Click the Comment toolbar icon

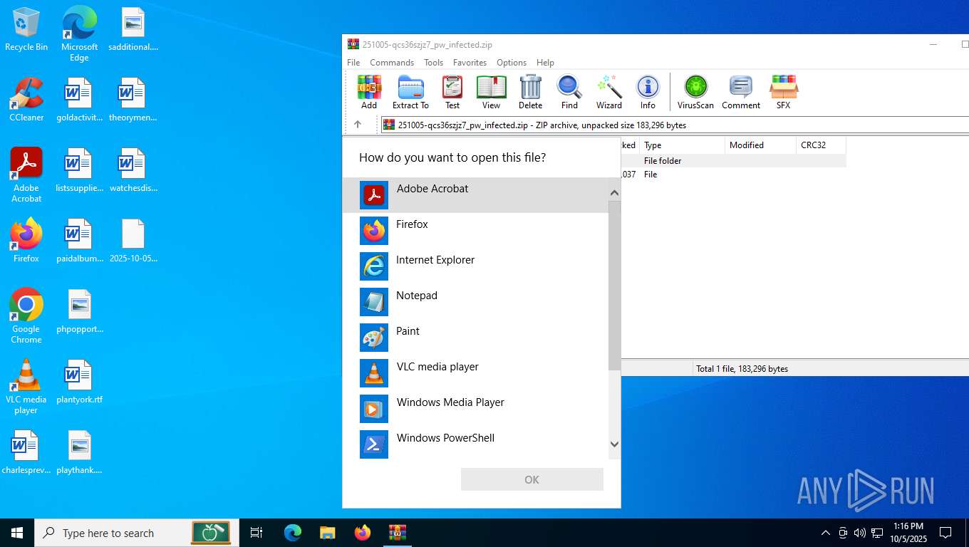741,93
